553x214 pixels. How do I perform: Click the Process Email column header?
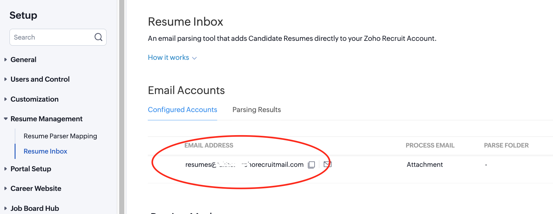pos(430,145)
